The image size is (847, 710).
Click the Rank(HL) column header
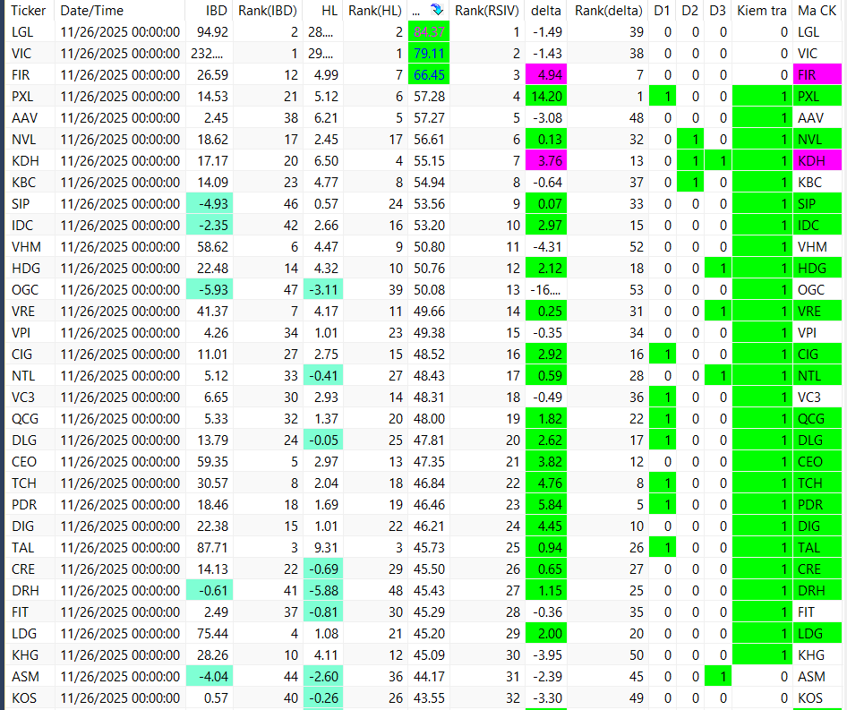click(x=375, y=10)
